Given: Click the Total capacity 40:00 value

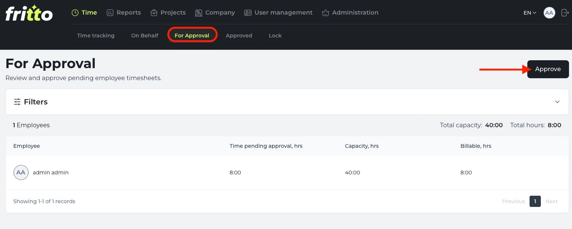Looking at the screenshot, I should [x=494, y=125].
